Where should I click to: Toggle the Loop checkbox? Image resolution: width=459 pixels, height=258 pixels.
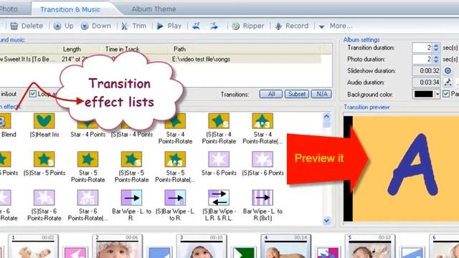click(33, 94)
